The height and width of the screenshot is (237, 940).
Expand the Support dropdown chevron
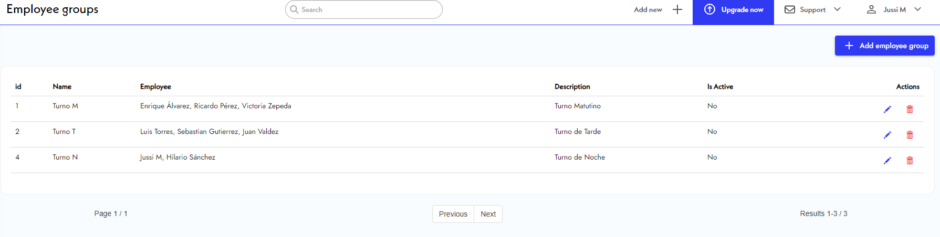837,9
